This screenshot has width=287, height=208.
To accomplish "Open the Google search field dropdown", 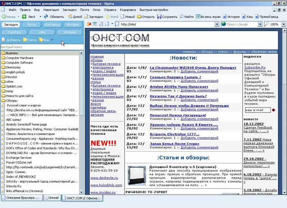I will tap(260, 24).
